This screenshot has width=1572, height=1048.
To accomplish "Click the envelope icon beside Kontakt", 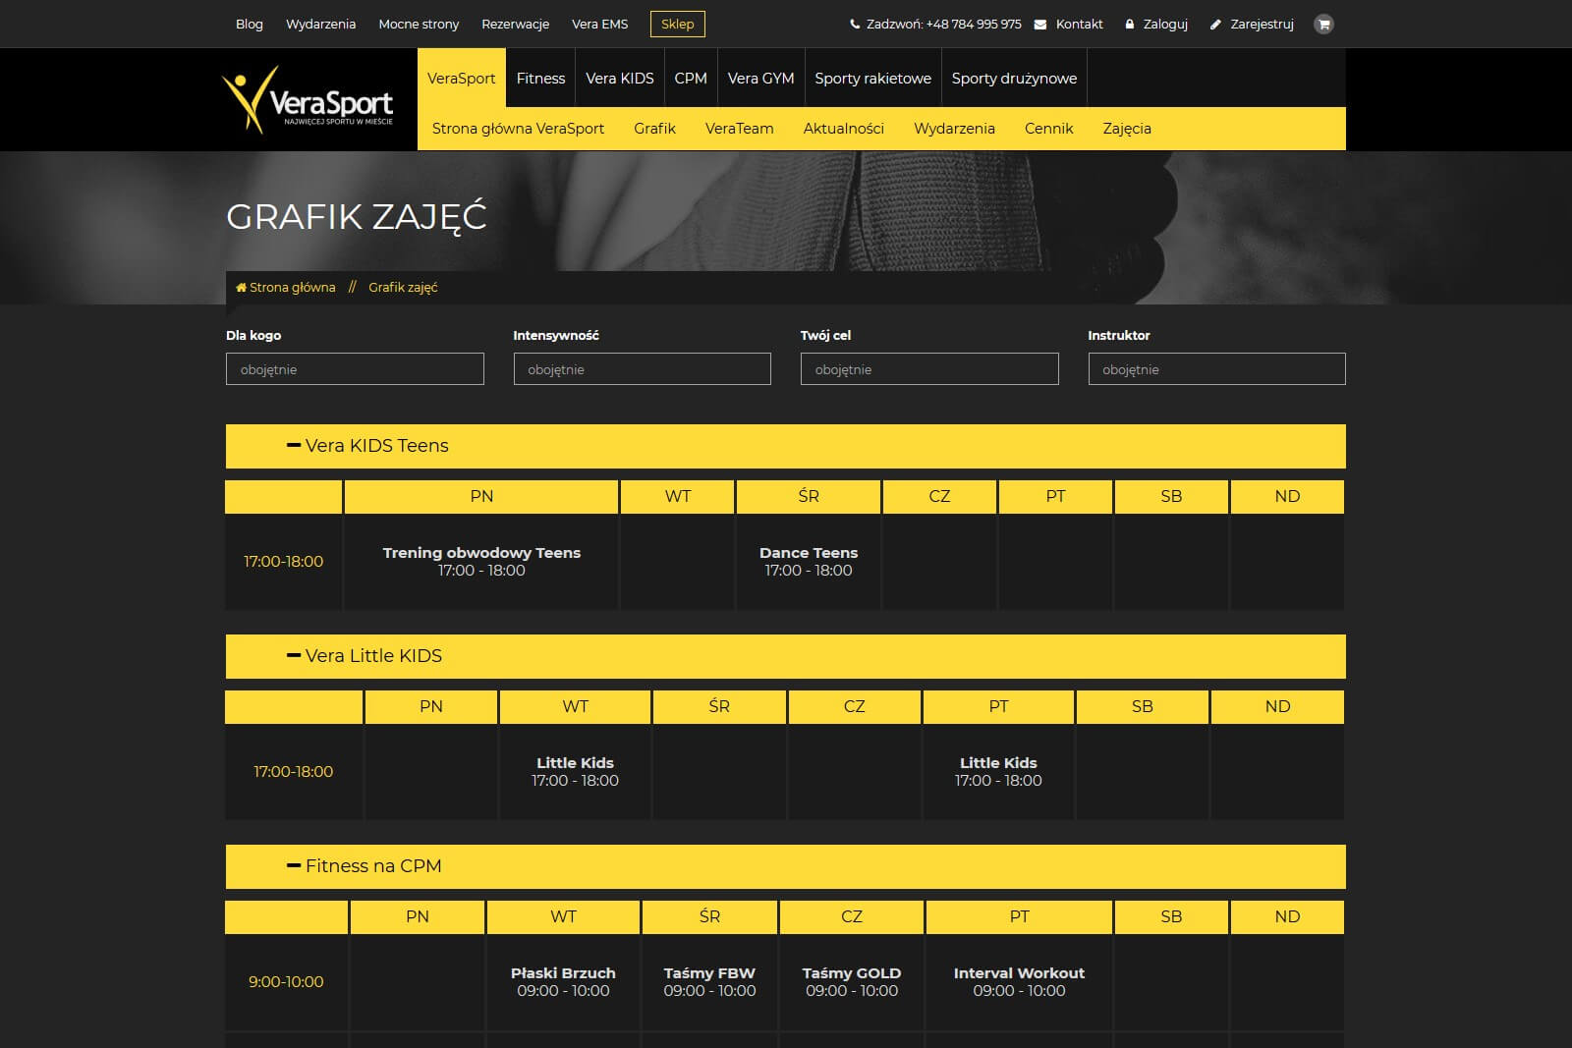I will (1040, 25).
